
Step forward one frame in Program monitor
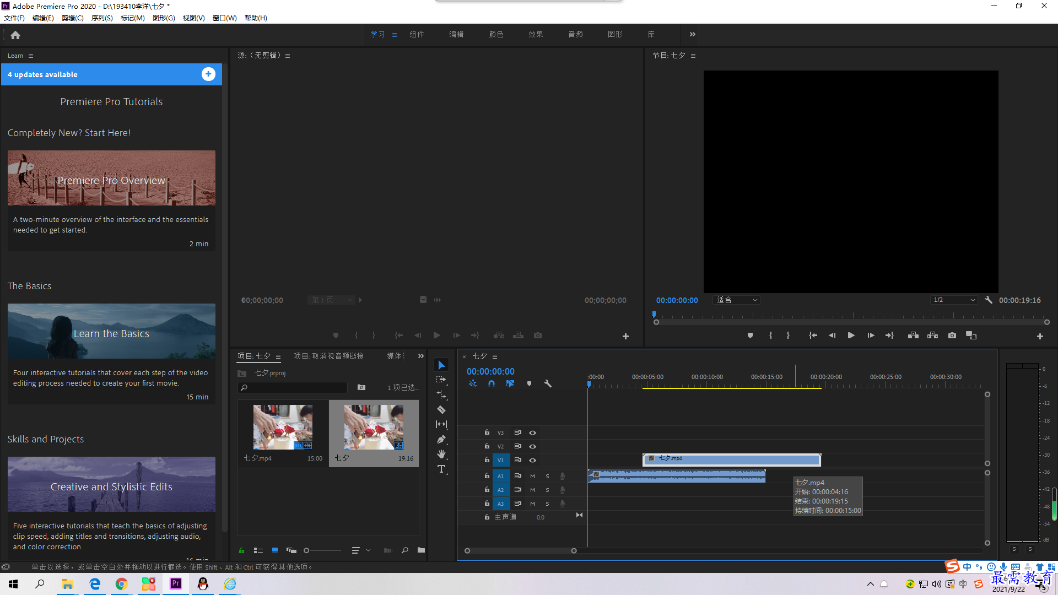(x=871, y=336)
